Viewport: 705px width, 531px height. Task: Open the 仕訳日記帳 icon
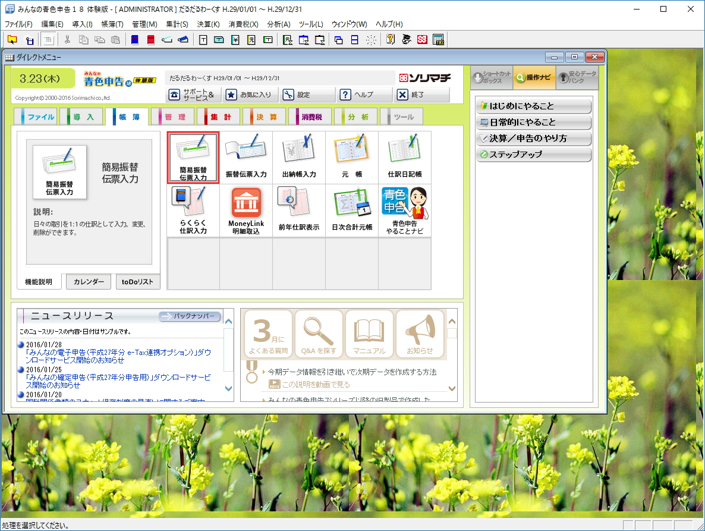(x=405, y=158)
